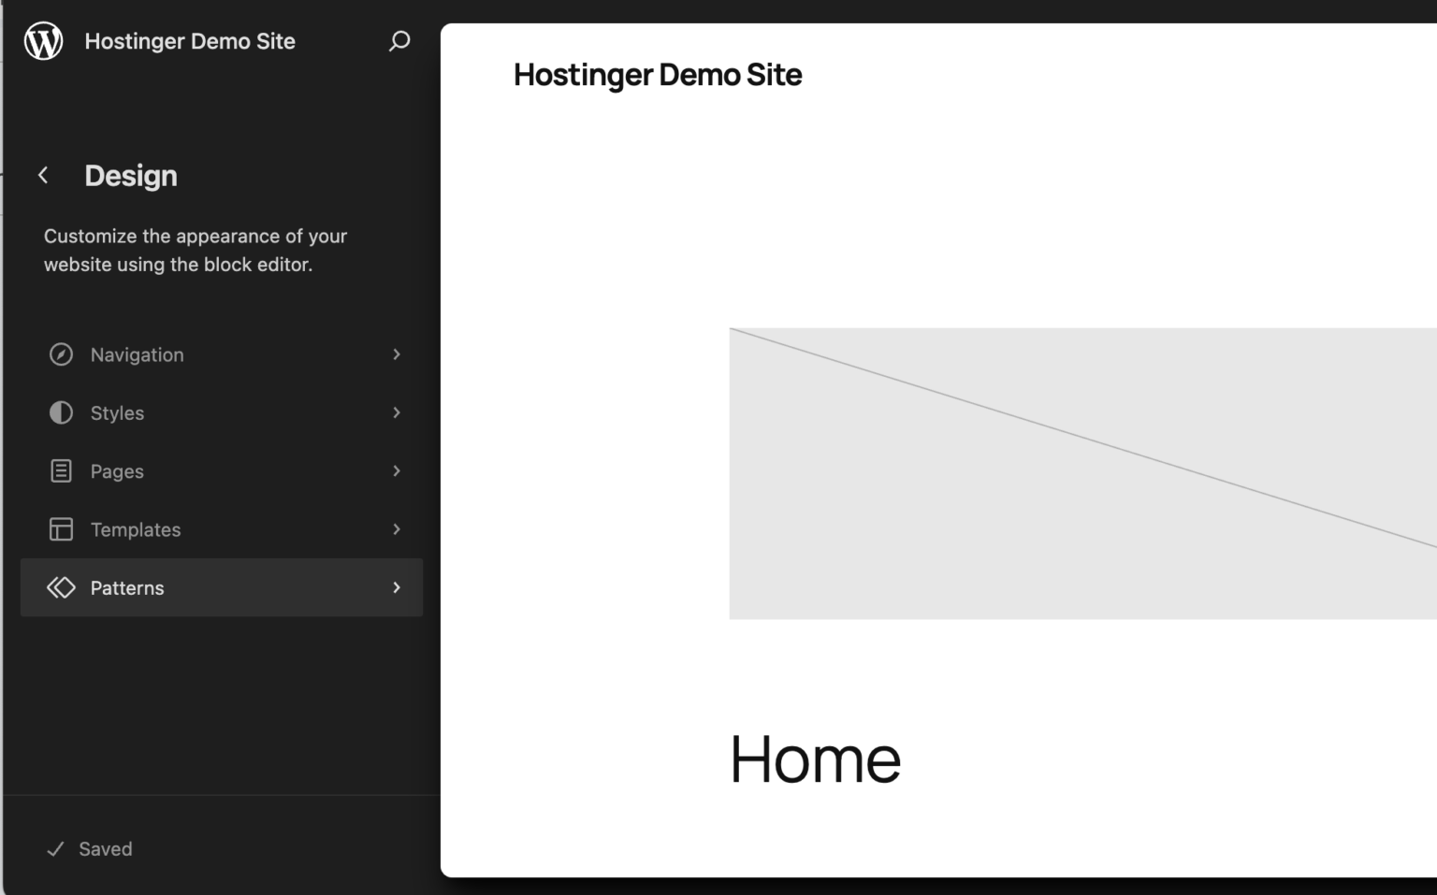The height and width of the screenshot is (895, 1437).
Task: Open the Patterns menu entry
Action: [127, 587]
